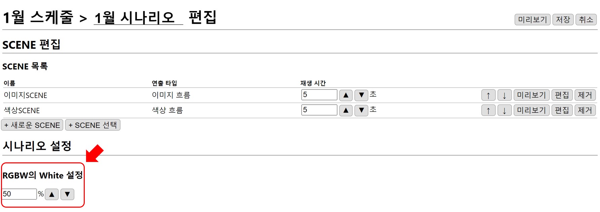Open + SCENE 선택 picker

coord(92,125)
